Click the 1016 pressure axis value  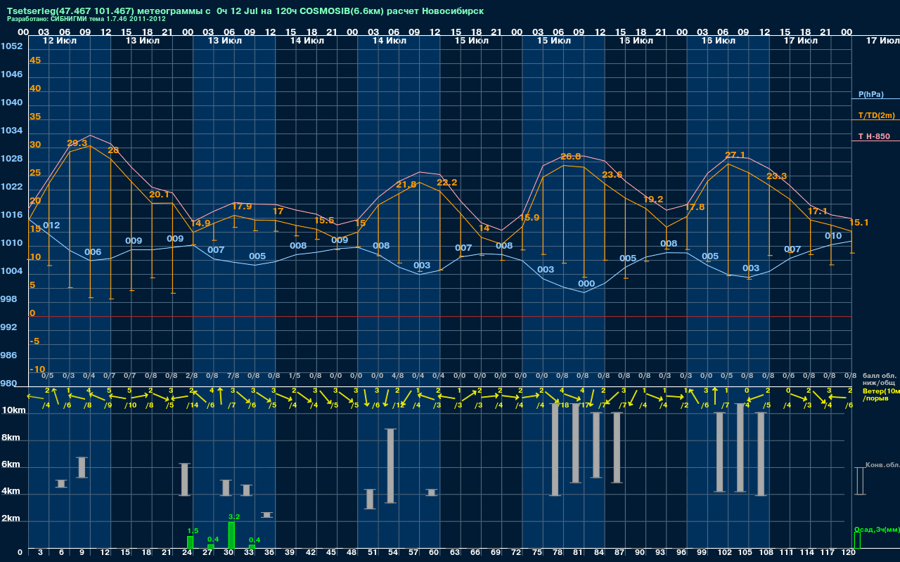11,215
